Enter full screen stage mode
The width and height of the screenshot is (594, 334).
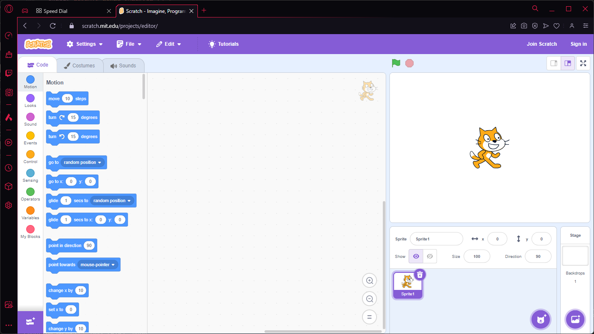(x=583, y=63)
